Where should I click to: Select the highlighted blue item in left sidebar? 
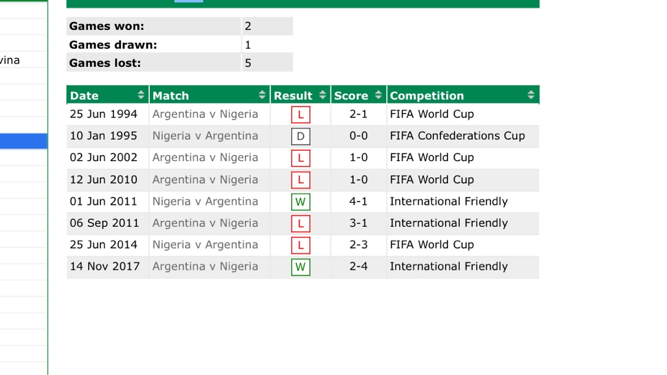23,141
